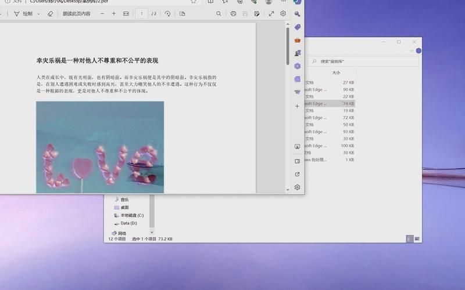
Task: Maximize the Explorer window
Action: 399,42
